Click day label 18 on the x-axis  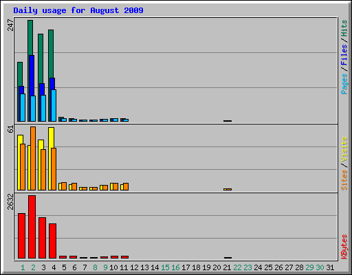[196, 267]
